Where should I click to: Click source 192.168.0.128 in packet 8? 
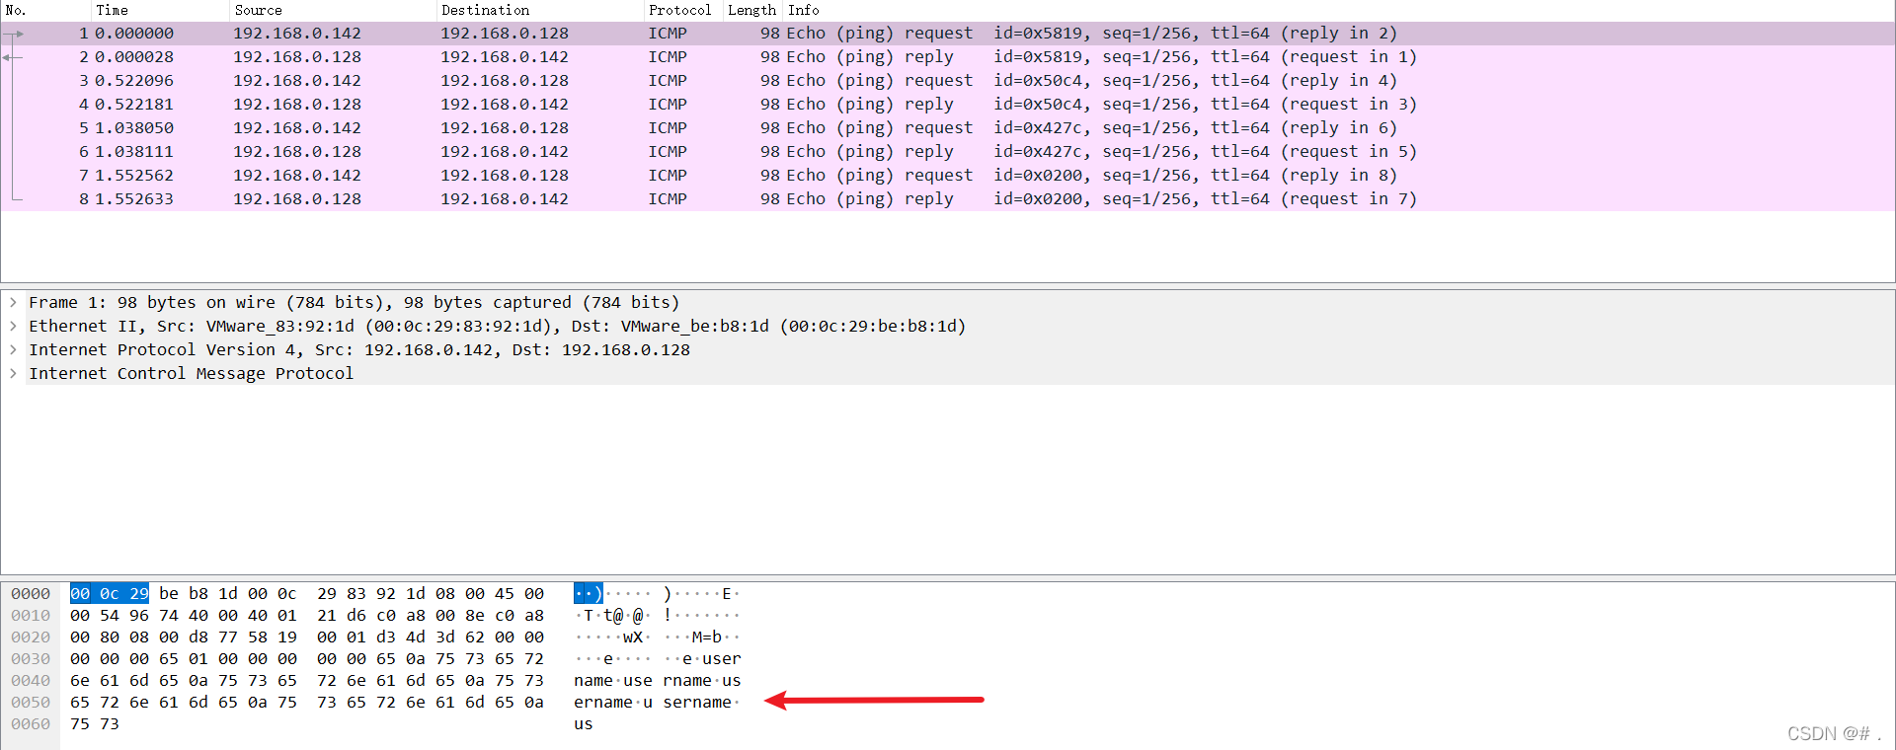click(x=297, y=198)
